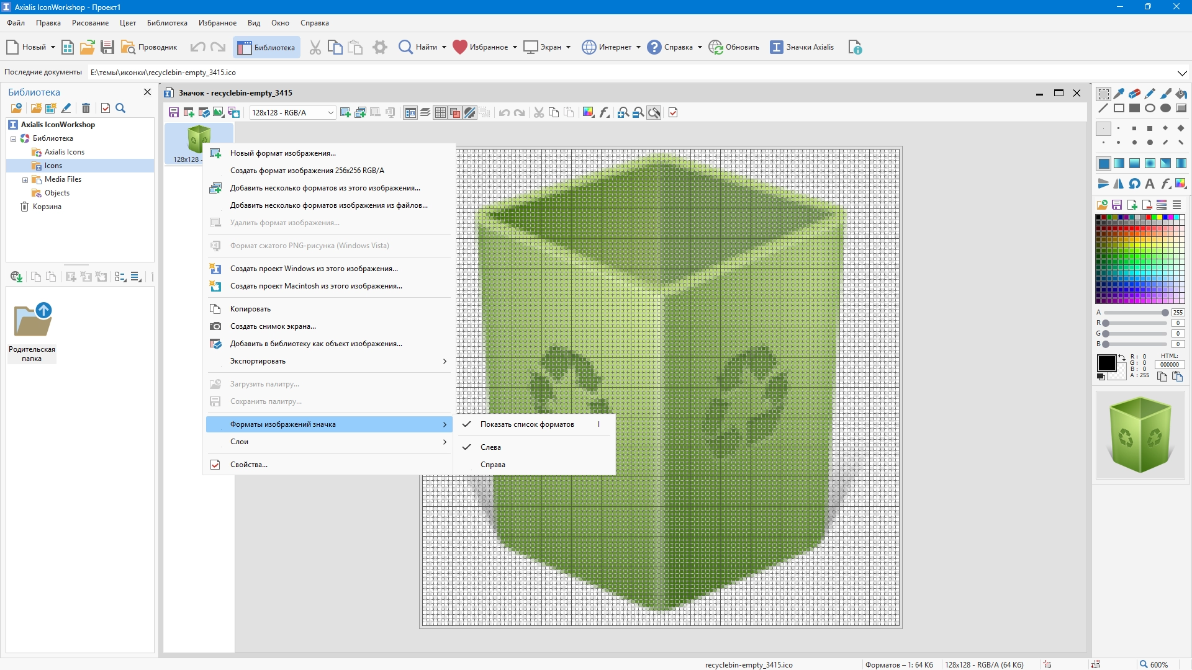This screenshot has height=670, width=1192.
Task: Select the Pencil drawing tool
Action: (1150, 94)
